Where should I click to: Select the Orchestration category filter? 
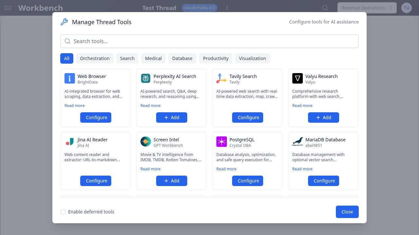coord(95,58)
